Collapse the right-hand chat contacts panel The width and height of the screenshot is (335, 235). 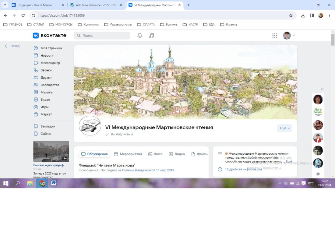pos(322,89)
